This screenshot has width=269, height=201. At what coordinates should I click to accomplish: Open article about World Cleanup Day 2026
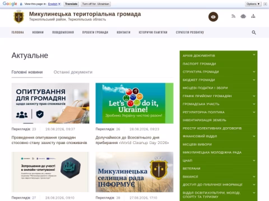(x=132, y=140)
